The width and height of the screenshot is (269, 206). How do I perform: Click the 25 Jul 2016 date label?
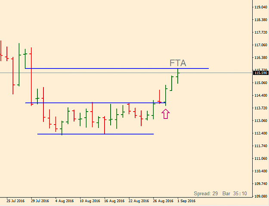tap(15, 201)
